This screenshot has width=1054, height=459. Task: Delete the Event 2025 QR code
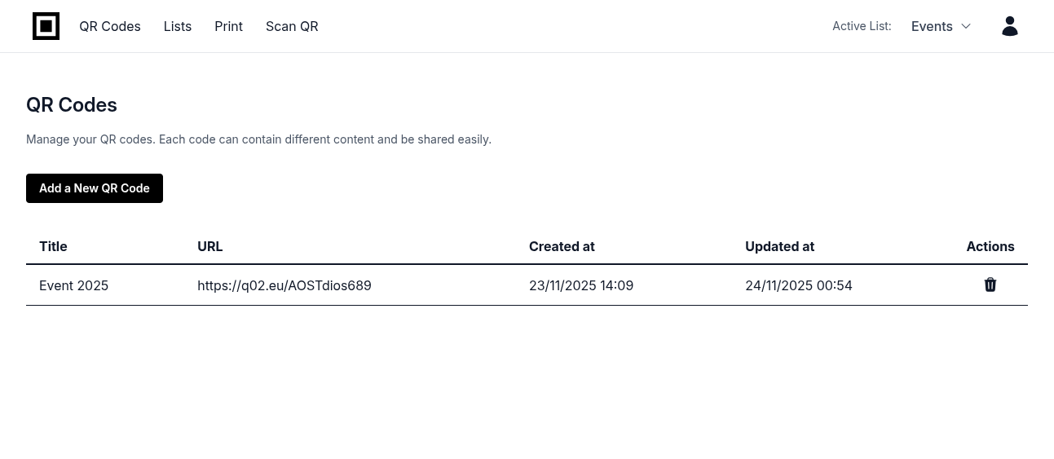click(990, 285)
